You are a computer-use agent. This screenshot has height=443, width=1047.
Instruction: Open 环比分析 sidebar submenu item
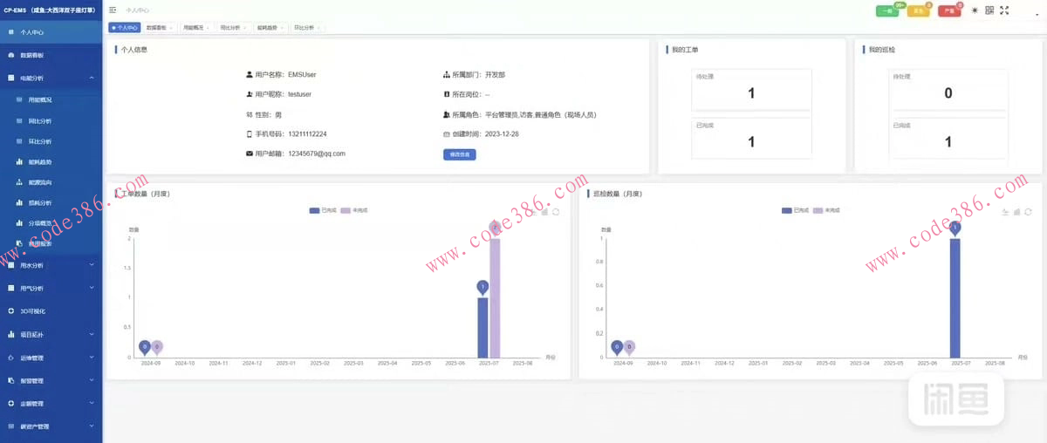pyautogui.click(x=51, y=141)
